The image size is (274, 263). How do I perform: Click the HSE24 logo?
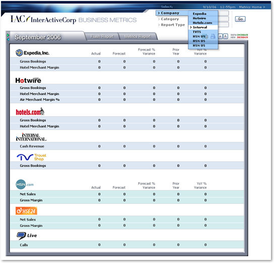pos(26,211)
